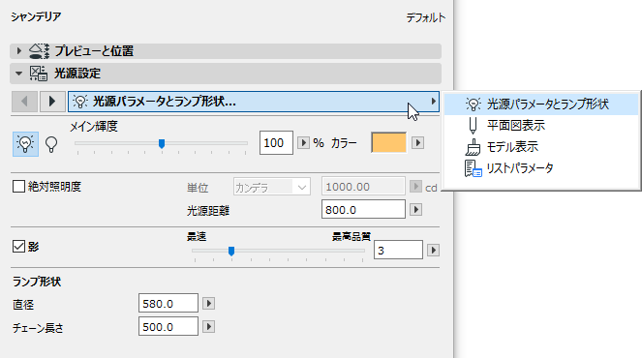Select 平面図表示 menu entry
Image resolution: width=642 pixels, height=358 pixels.
pyautogui.click(x=541, y=125)
